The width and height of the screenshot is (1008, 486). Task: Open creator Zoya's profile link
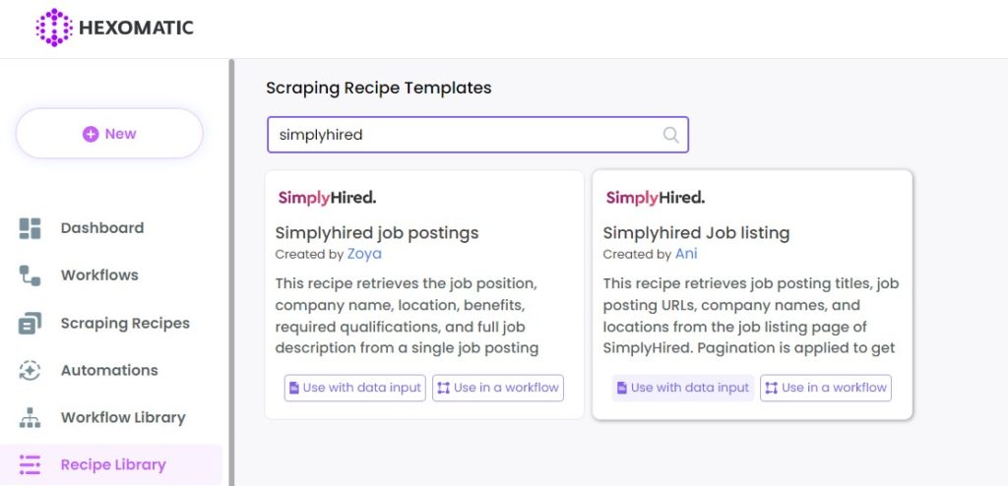[364, 254]
